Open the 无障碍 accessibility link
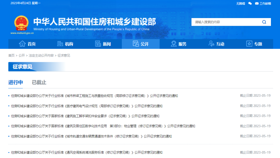280x158 pixels. (240, 3)
